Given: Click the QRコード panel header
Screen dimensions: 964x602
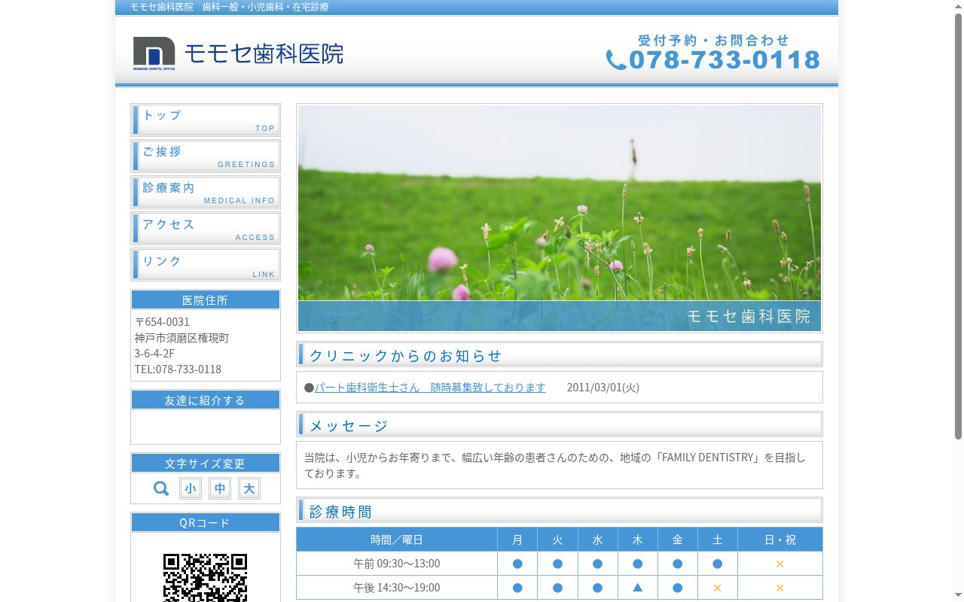Looking at the screenshot, I should pos(206,523).
